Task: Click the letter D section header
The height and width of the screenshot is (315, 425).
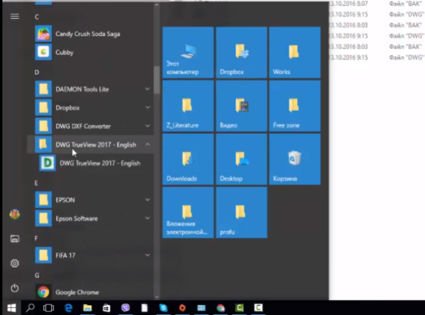Action: click(36, 72)
